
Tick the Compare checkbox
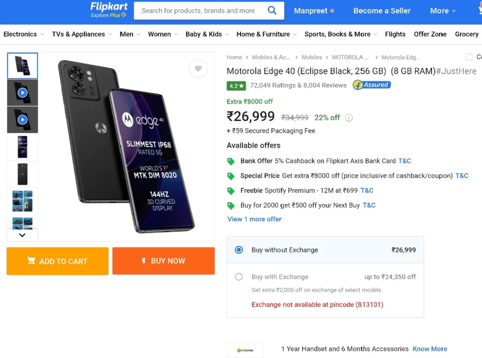(469, 57)
